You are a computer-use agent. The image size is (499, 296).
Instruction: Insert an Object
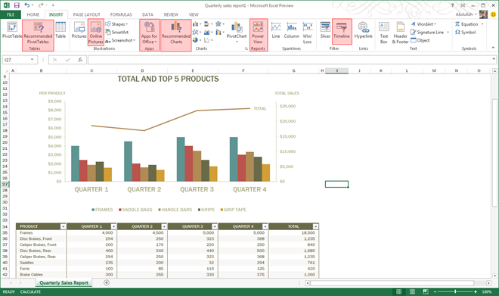pos(420,40)
